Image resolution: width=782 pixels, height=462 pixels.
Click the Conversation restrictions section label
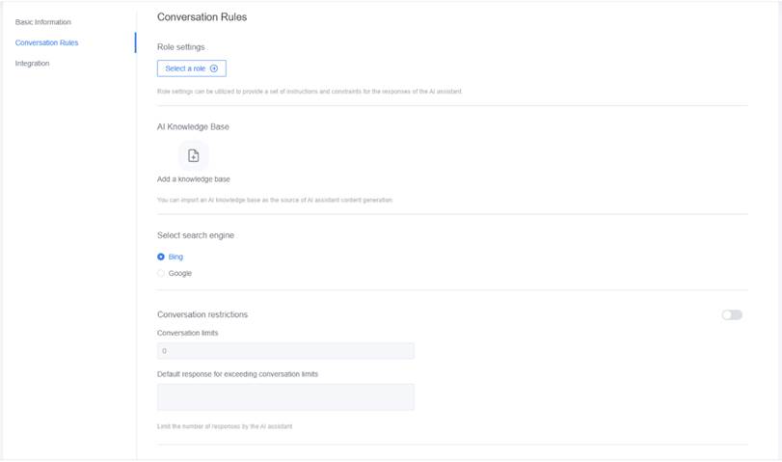click(202, 314)
